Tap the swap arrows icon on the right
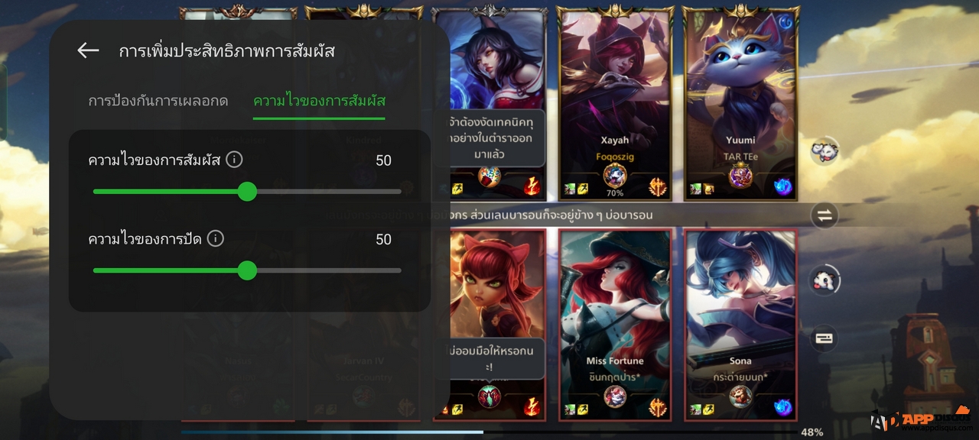Image resolution: width=979 pixels, height=440 pixels. tap(825, 215)
